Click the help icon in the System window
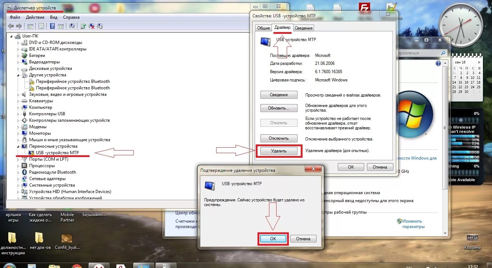The height and width of the screenshot is (268, 492). tap(438, 63)
